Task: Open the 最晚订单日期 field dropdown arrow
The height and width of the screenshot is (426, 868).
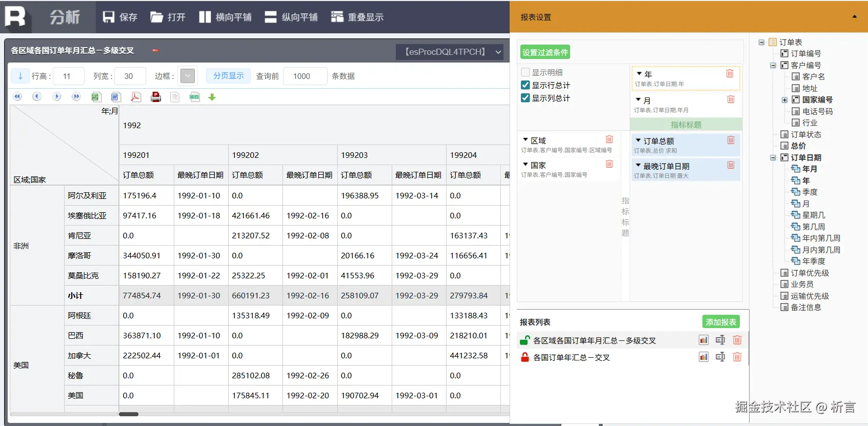Action: [638, 165]
